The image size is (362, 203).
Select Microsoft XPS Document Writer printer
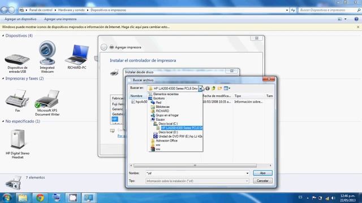coord(48,103)
